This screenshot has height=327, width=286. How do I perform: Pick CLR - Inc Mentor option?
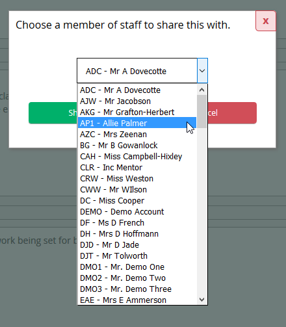[137, 167]
